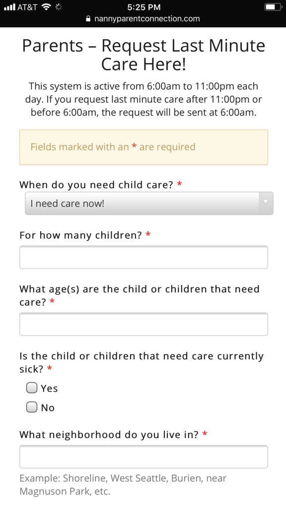286x508 pixels.
Task: Check the 'No' box for sick children question
Action: click(x=32, y=407)
